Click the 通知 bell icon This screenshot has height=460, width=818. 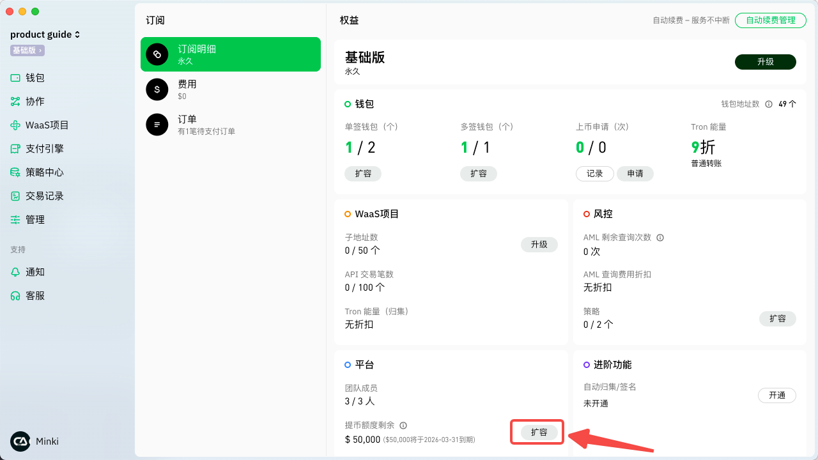(15, 272)
